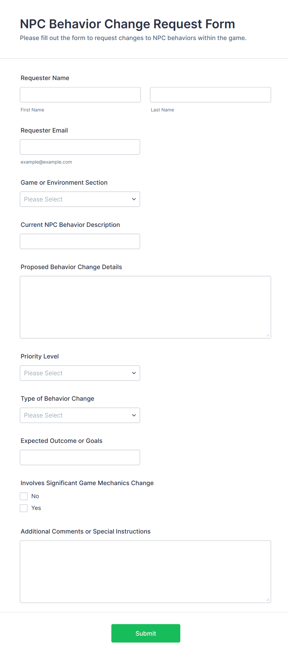Grab resize handle of Proposed Behavior textarea
The width and height of the screenshot is (288, 658).
tap(268, 335)
